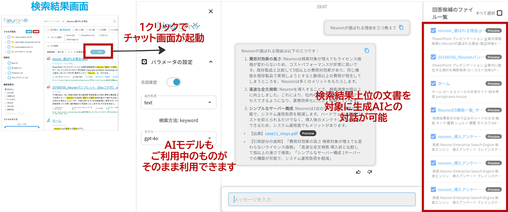Screen dimensions: 508x212
Task: Check the すべて選択 checkbox
Action: [500, 13]
